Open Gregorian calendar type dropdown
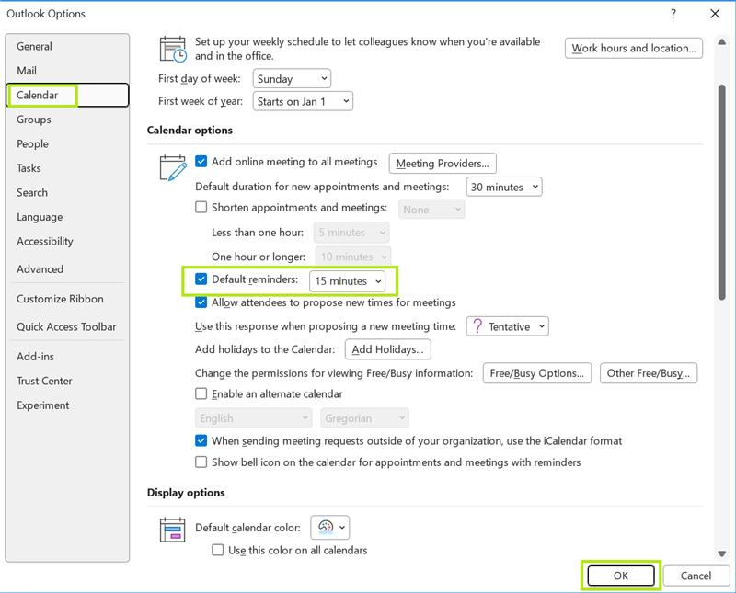The height and width of the screenshot is (593, 736). (364, 417)
